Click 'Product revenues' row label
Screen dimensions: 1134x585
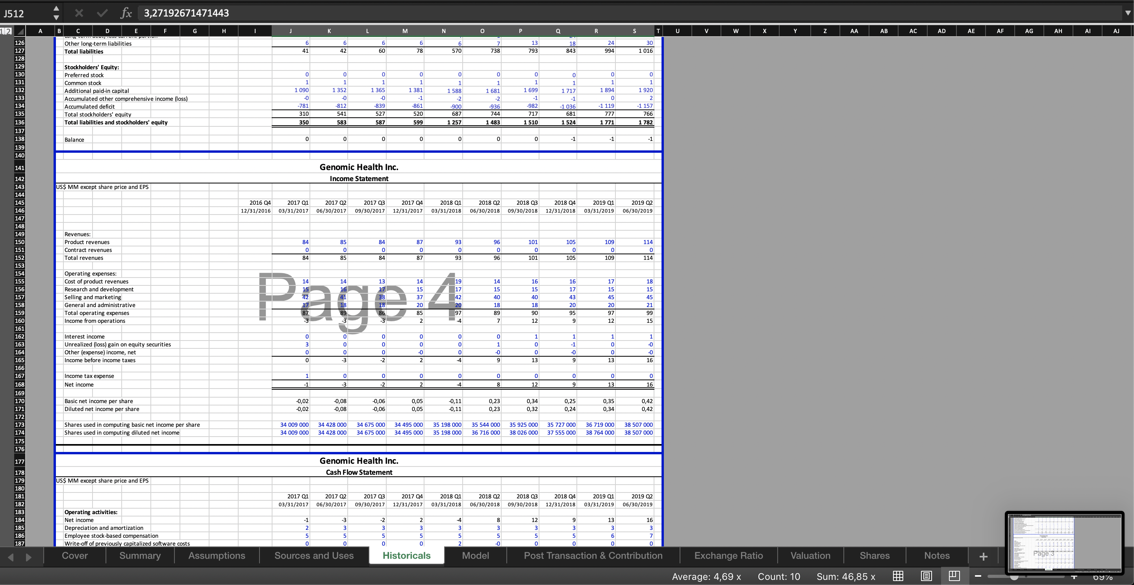tap(87, 242)
